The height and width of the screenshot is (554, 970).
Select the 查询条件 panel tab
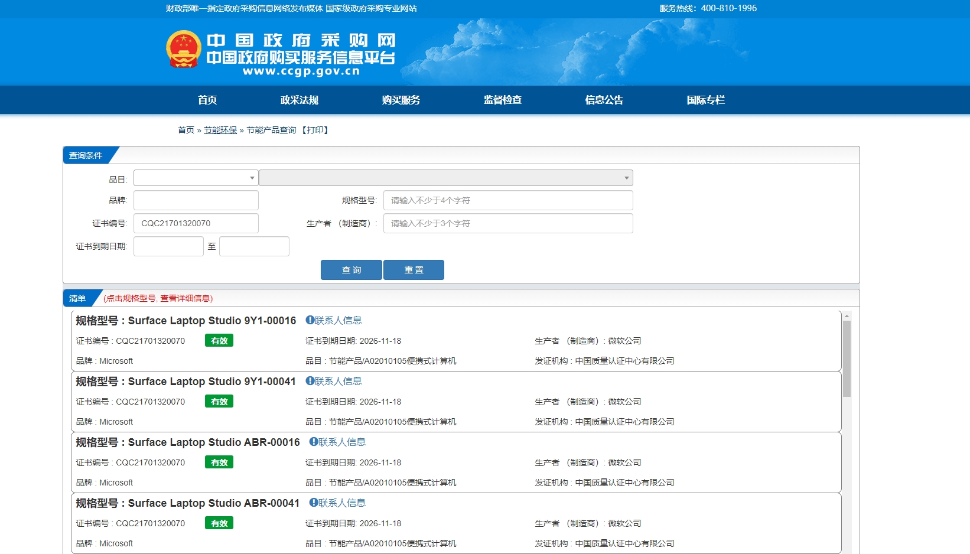(x=86, y=155)
